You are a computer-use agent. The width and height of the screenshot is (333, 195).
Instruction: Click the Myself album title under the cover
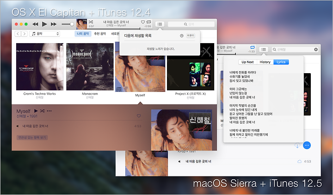(x=140, y=95)
